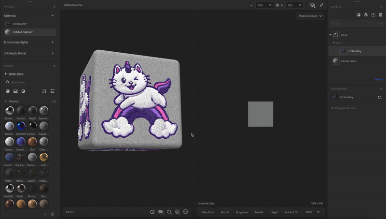Image resolution: width=386 pixels, height=219 pixels.
Task: Add a 3D object with the plus icon
Action: pos(53,53)
